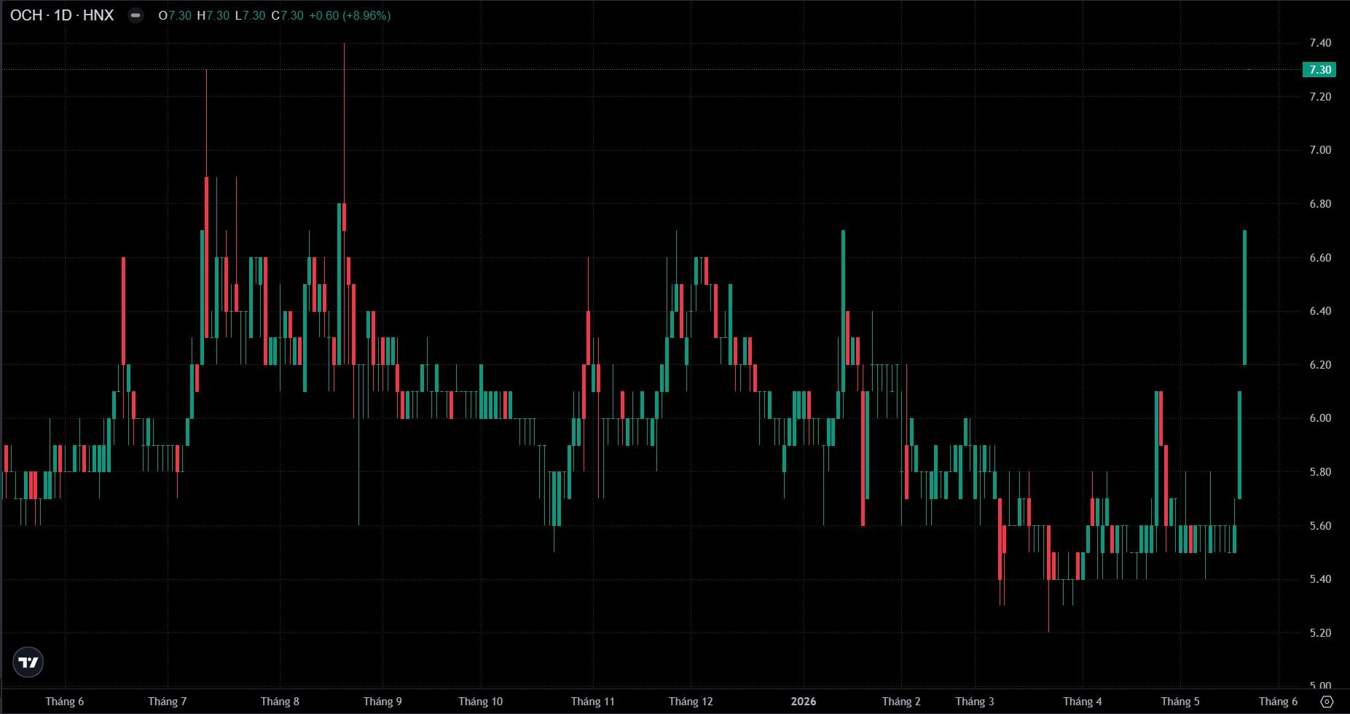Click the Tháng 11 time axis label

pyautogui.click(x=593, y=702)
